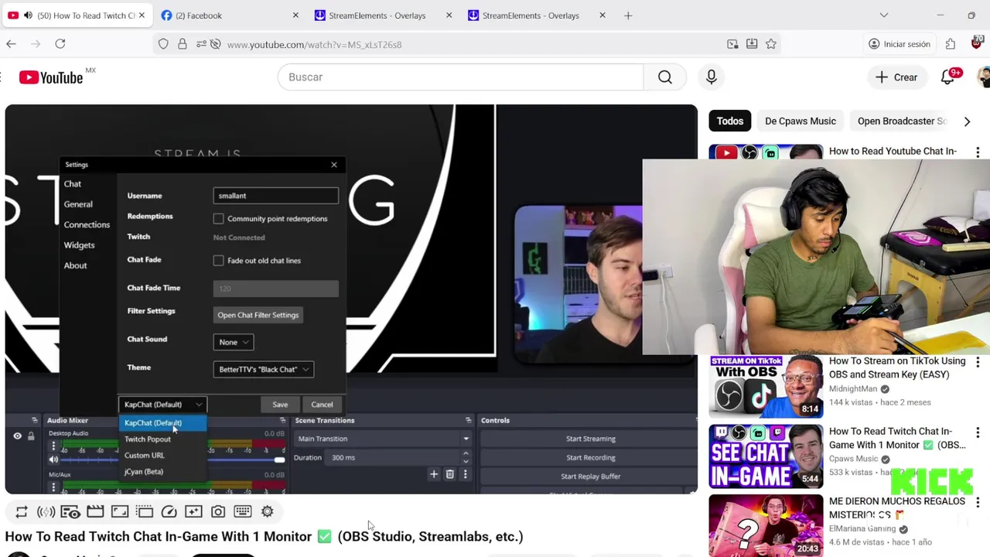
Task: Click the install/download icon in address bar
Action: click(x=752, y=44)
